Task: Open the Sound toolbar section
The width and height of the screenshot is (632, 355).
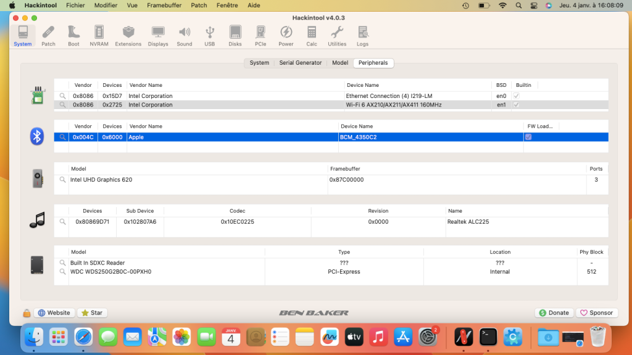Action: click(184, 36)
